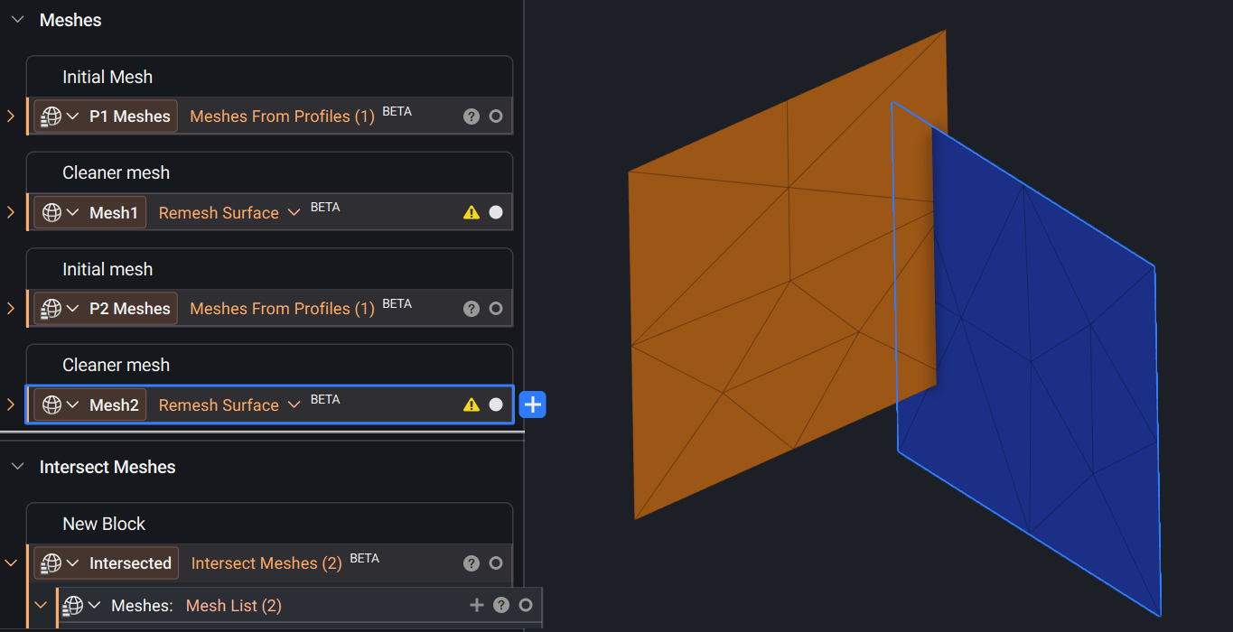Collapse the Intersected block
Screen dimensions: 1233x632
coord(11,563)
